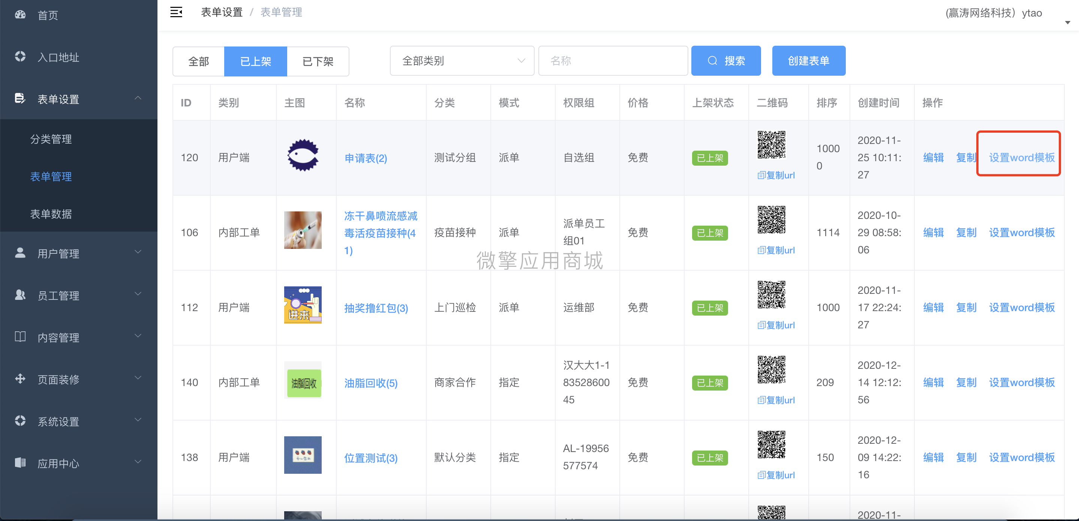1079x521 pixels.
Task: Expand the 系统设置 menu chevron
Action: point(138,420)
